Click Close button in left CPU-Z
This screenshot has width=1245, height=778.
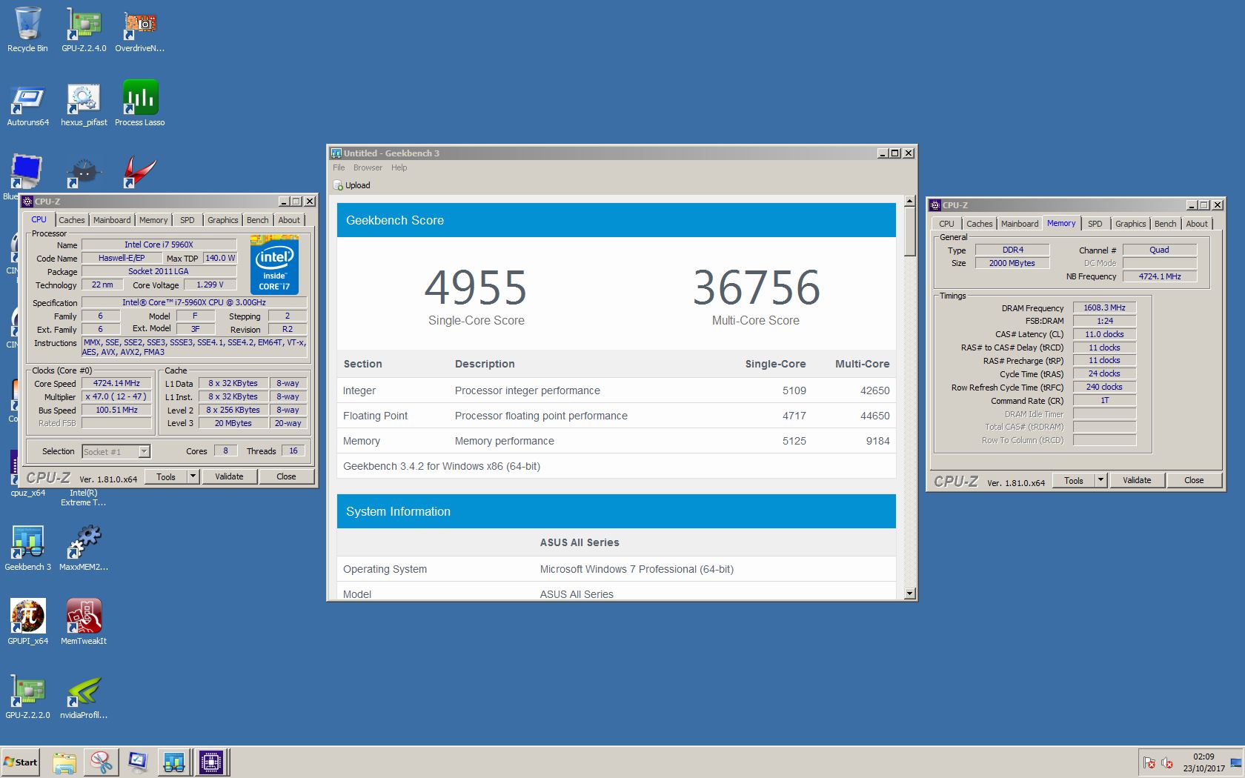(x=286, y=476)
